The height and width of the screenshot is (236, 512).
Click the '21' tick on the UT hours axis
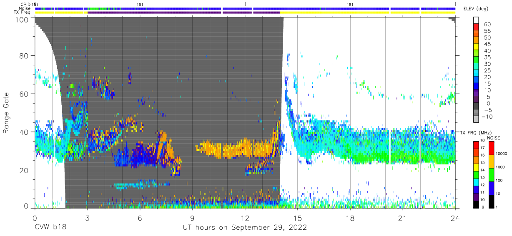403,218
